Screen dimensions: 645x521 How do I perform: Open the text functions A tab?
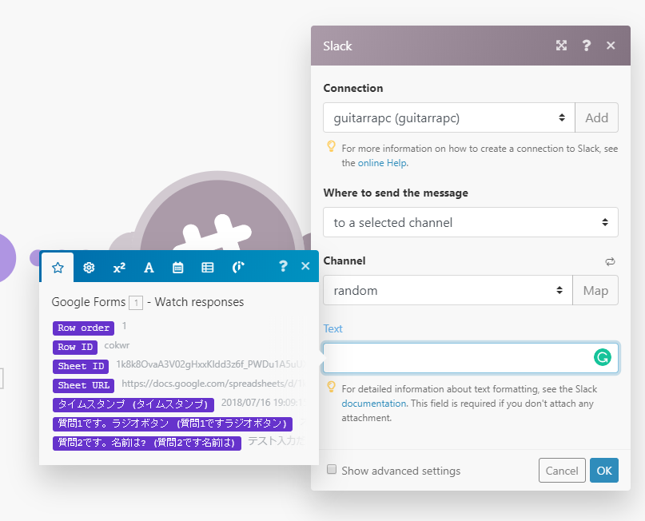coord(149,268)
